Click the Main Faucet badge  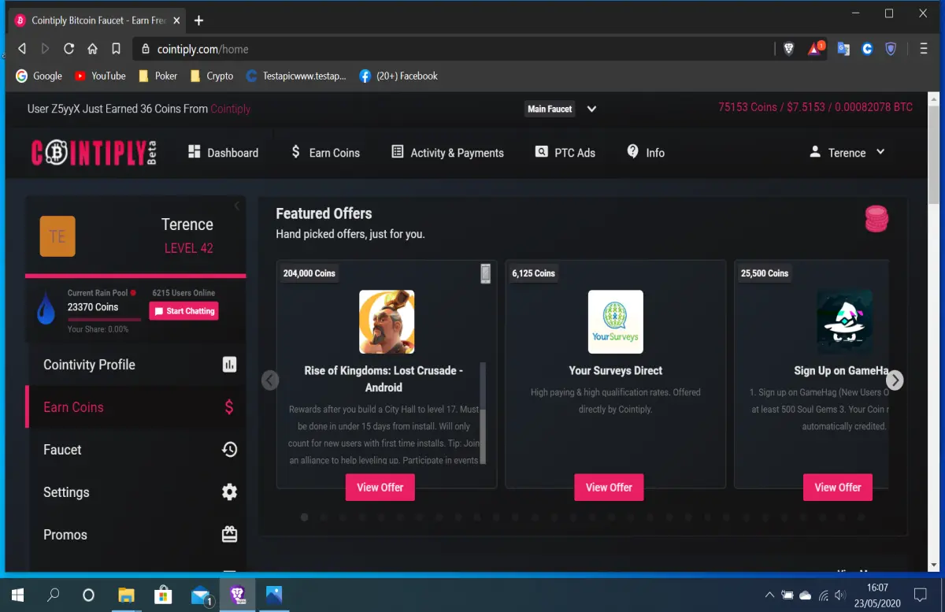click(x=550, y=109)
